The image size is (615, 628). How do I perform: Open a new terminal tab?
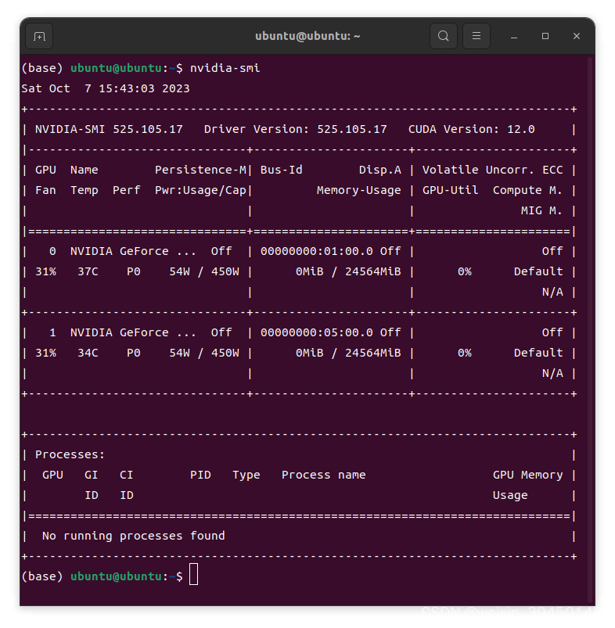point(39,37)
